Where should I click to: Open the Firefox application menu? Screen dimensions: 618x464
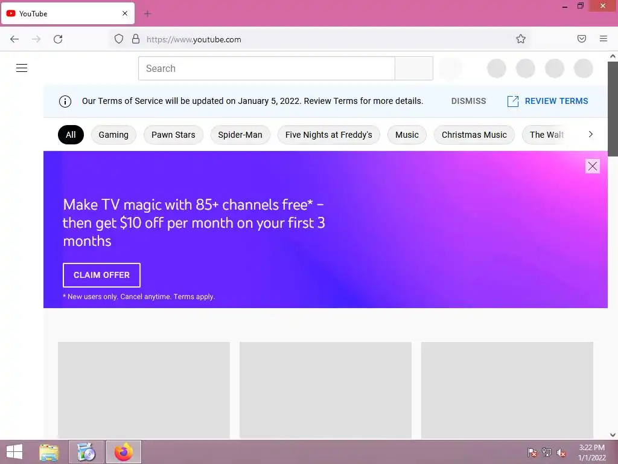(x=603, y=39)
